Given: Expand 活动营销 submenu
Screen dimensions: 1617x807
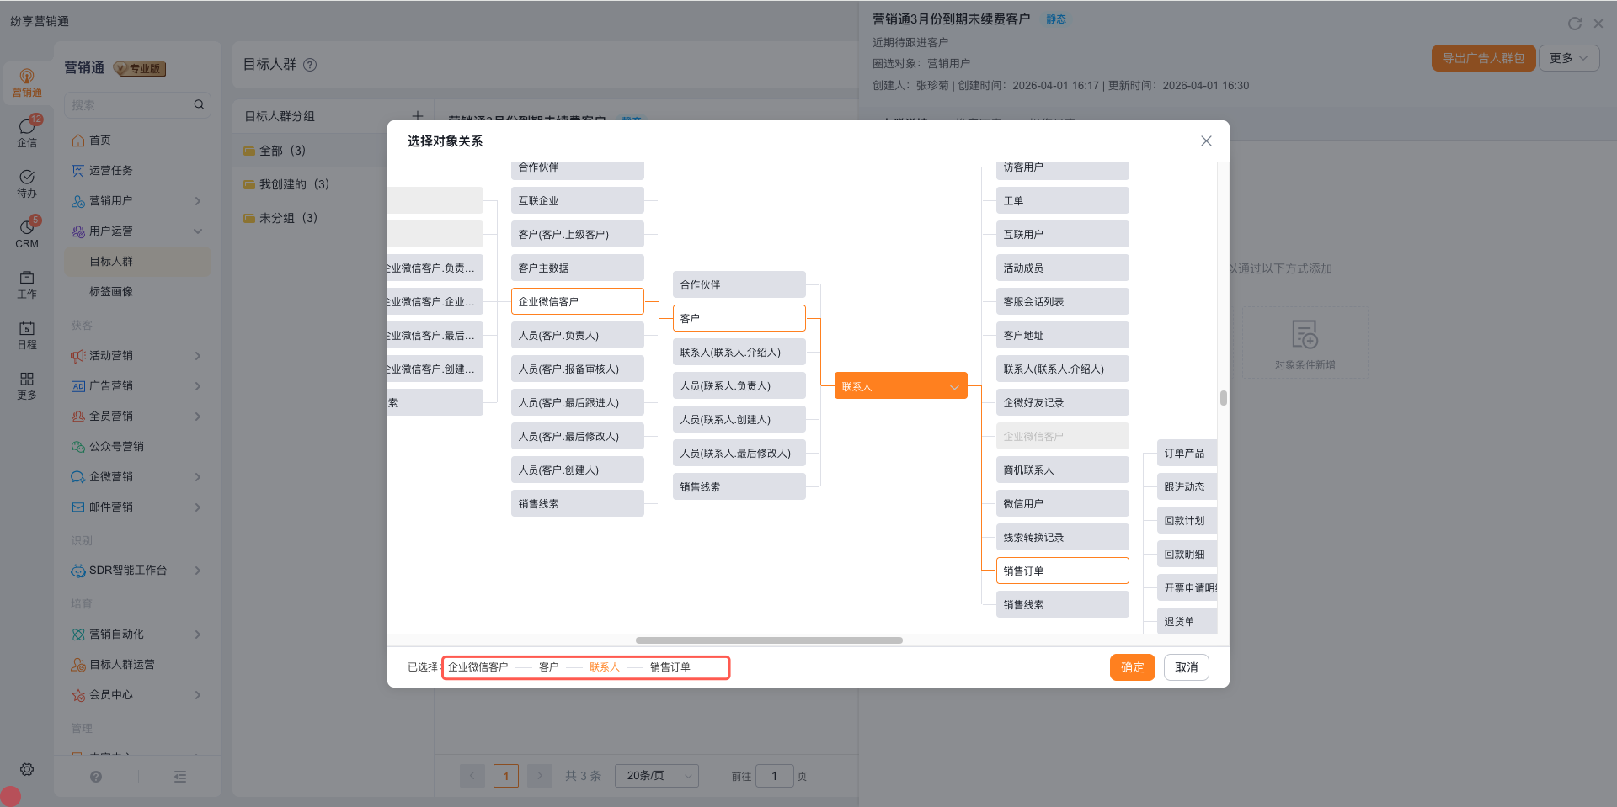Looking at the screenshot, I should pos(198,356).
